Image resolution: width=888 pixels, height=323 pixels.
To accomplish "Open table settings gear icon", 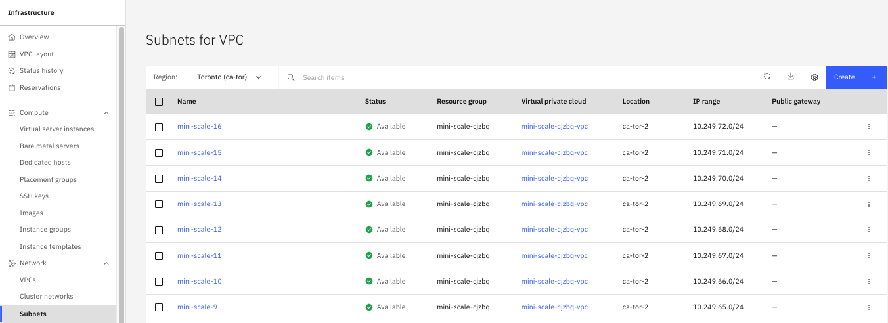I will tap(814, 77).
